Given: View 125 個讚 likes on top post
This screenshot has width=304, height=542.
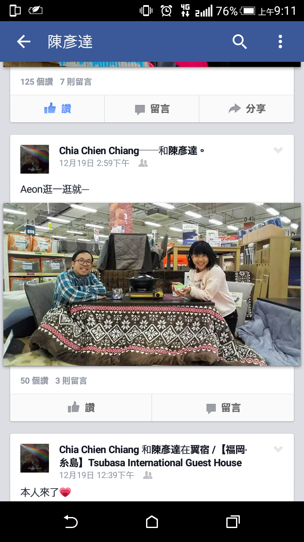Looking at the screenshot, I should [x=37, y=82].
